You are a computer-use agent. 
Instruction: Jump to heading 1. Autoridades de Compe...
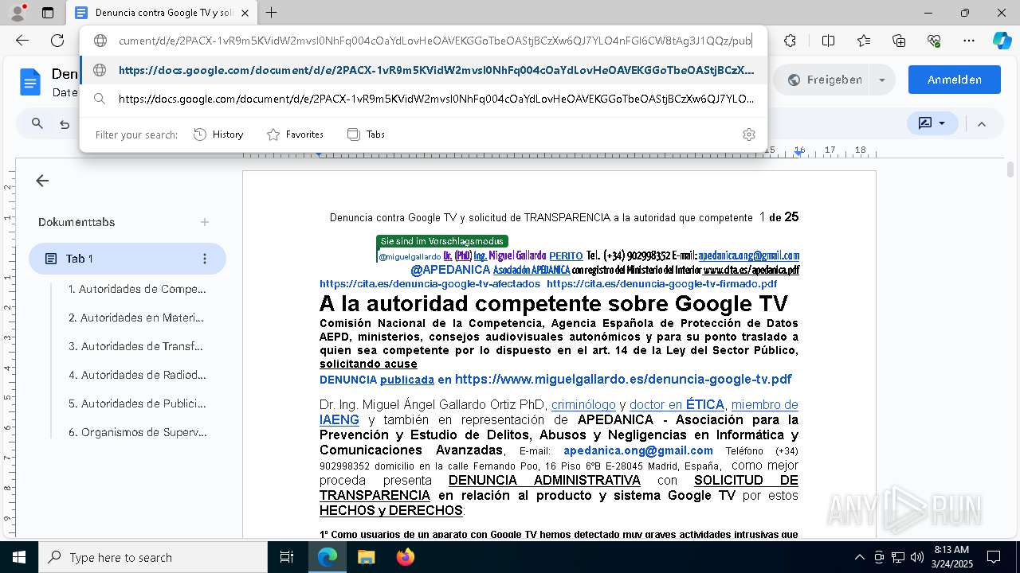click(x=137, y=289)
